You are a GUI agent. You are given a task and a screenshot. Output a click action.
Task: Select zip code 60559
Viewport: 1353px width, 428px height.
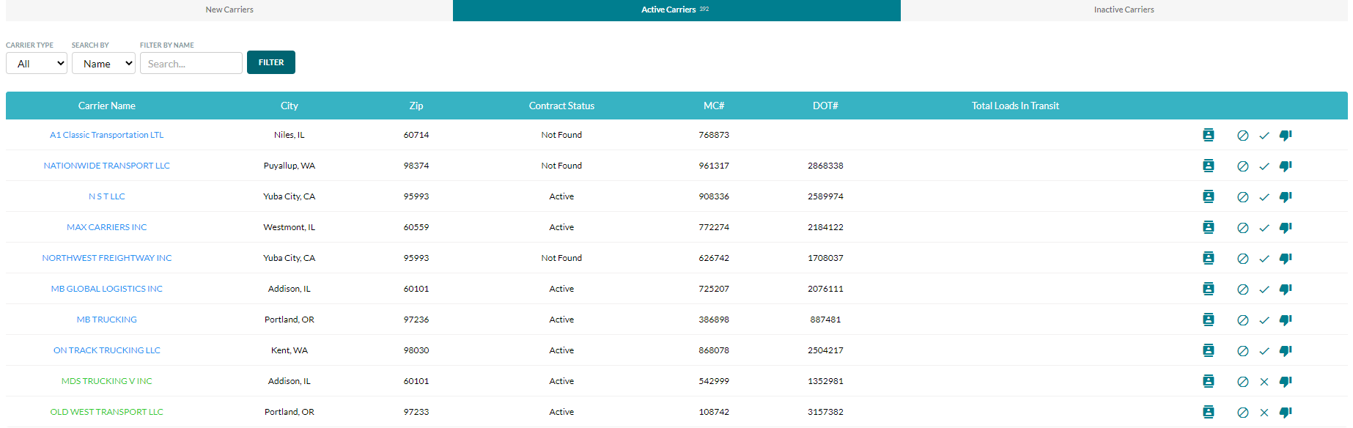tap(416, 227)
